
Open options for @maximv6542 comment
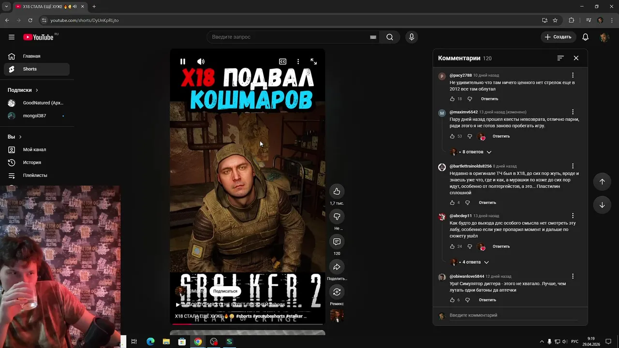573,112
